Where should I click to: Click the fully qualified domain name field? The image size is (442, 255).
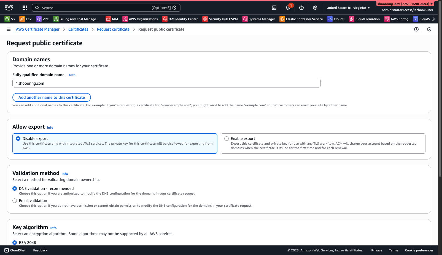[x=166, y=83]
